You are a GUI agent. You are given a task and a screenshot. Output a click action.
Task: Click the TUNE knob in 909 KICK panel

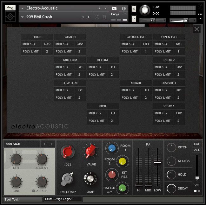[x=16, y=182]
